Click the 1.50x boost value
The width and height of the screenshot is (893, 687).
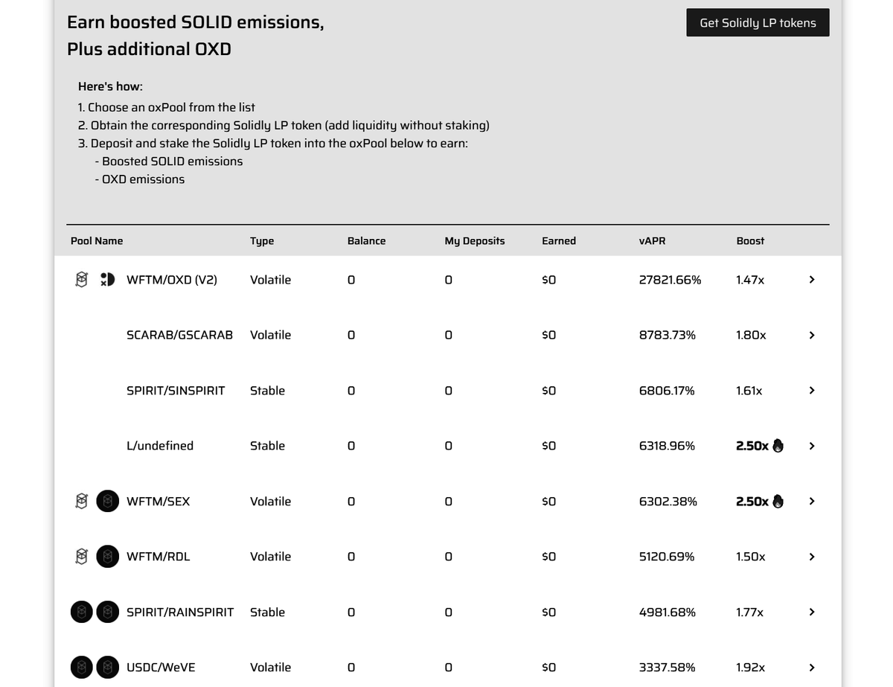[751, 557]
